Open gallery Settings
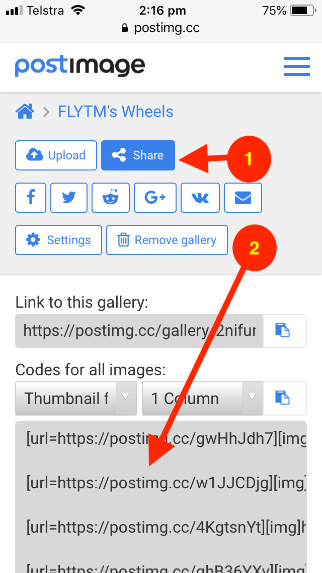The height and width of the screenshot is (573, 322). pos(59,240)
